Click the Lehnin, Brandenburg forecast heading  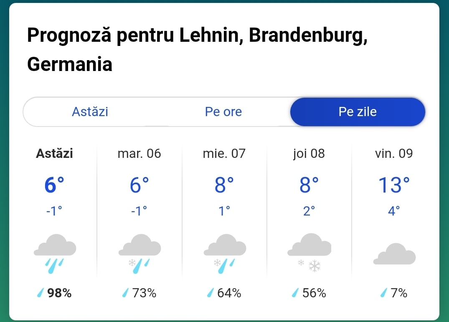coord(197,49)
